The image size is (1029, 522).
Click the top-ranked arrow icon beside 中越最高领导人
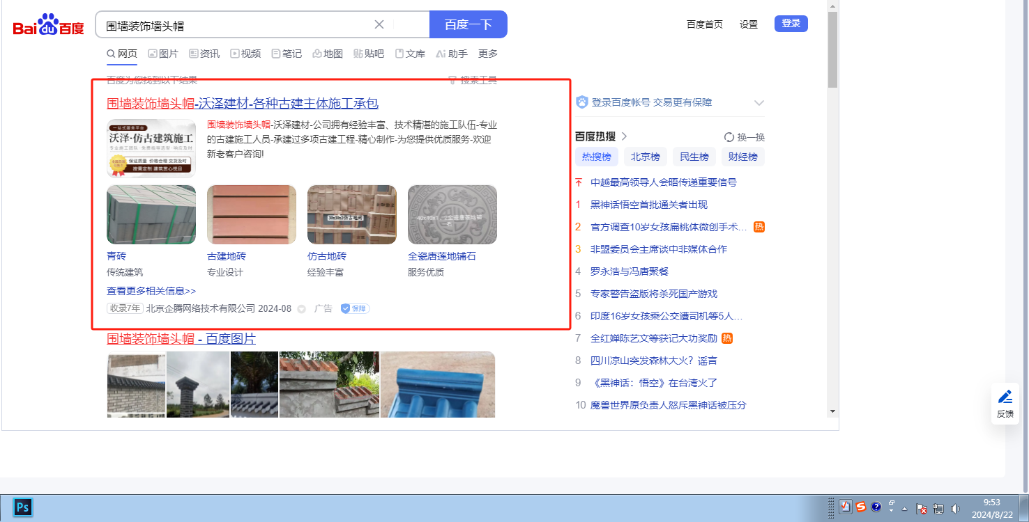(x=578, y=182)
